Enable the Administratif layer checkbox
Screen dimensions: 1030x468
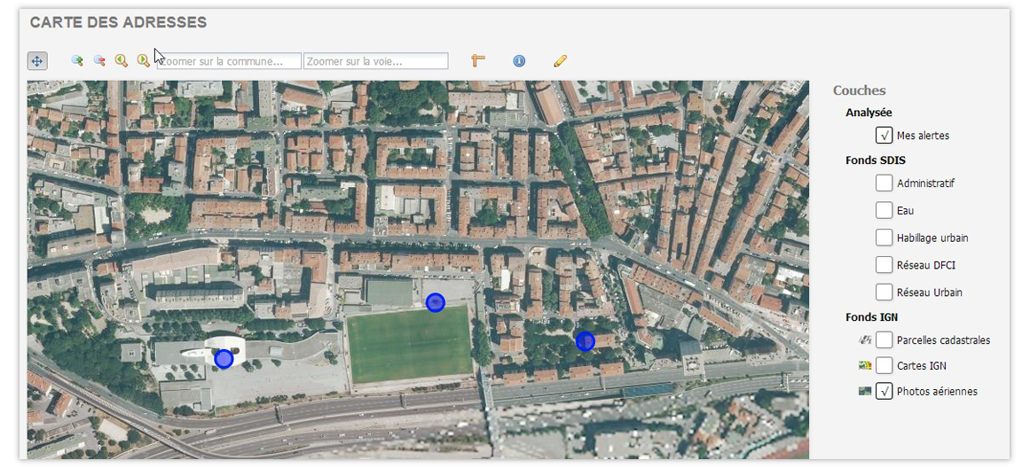click(x=884, y=183)
